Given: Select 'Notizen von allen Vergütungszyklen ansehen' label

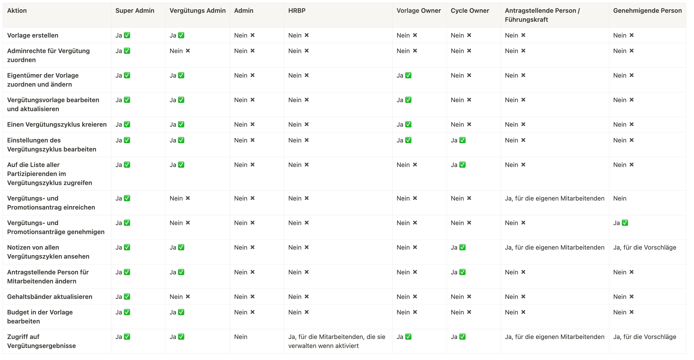Looking at the screenshot, I should point(48,252).
